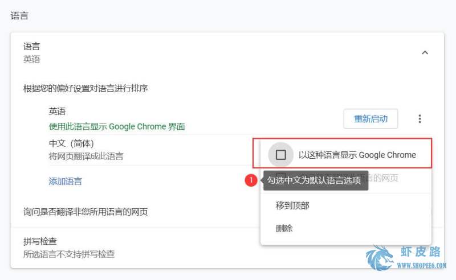Screen dimensions: 456x280
Task: Click the 重新启动 button
Action: (x=370, y=119)
